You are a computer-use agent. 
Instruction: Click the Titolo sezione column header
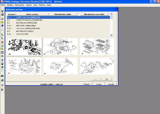(32, 14)
